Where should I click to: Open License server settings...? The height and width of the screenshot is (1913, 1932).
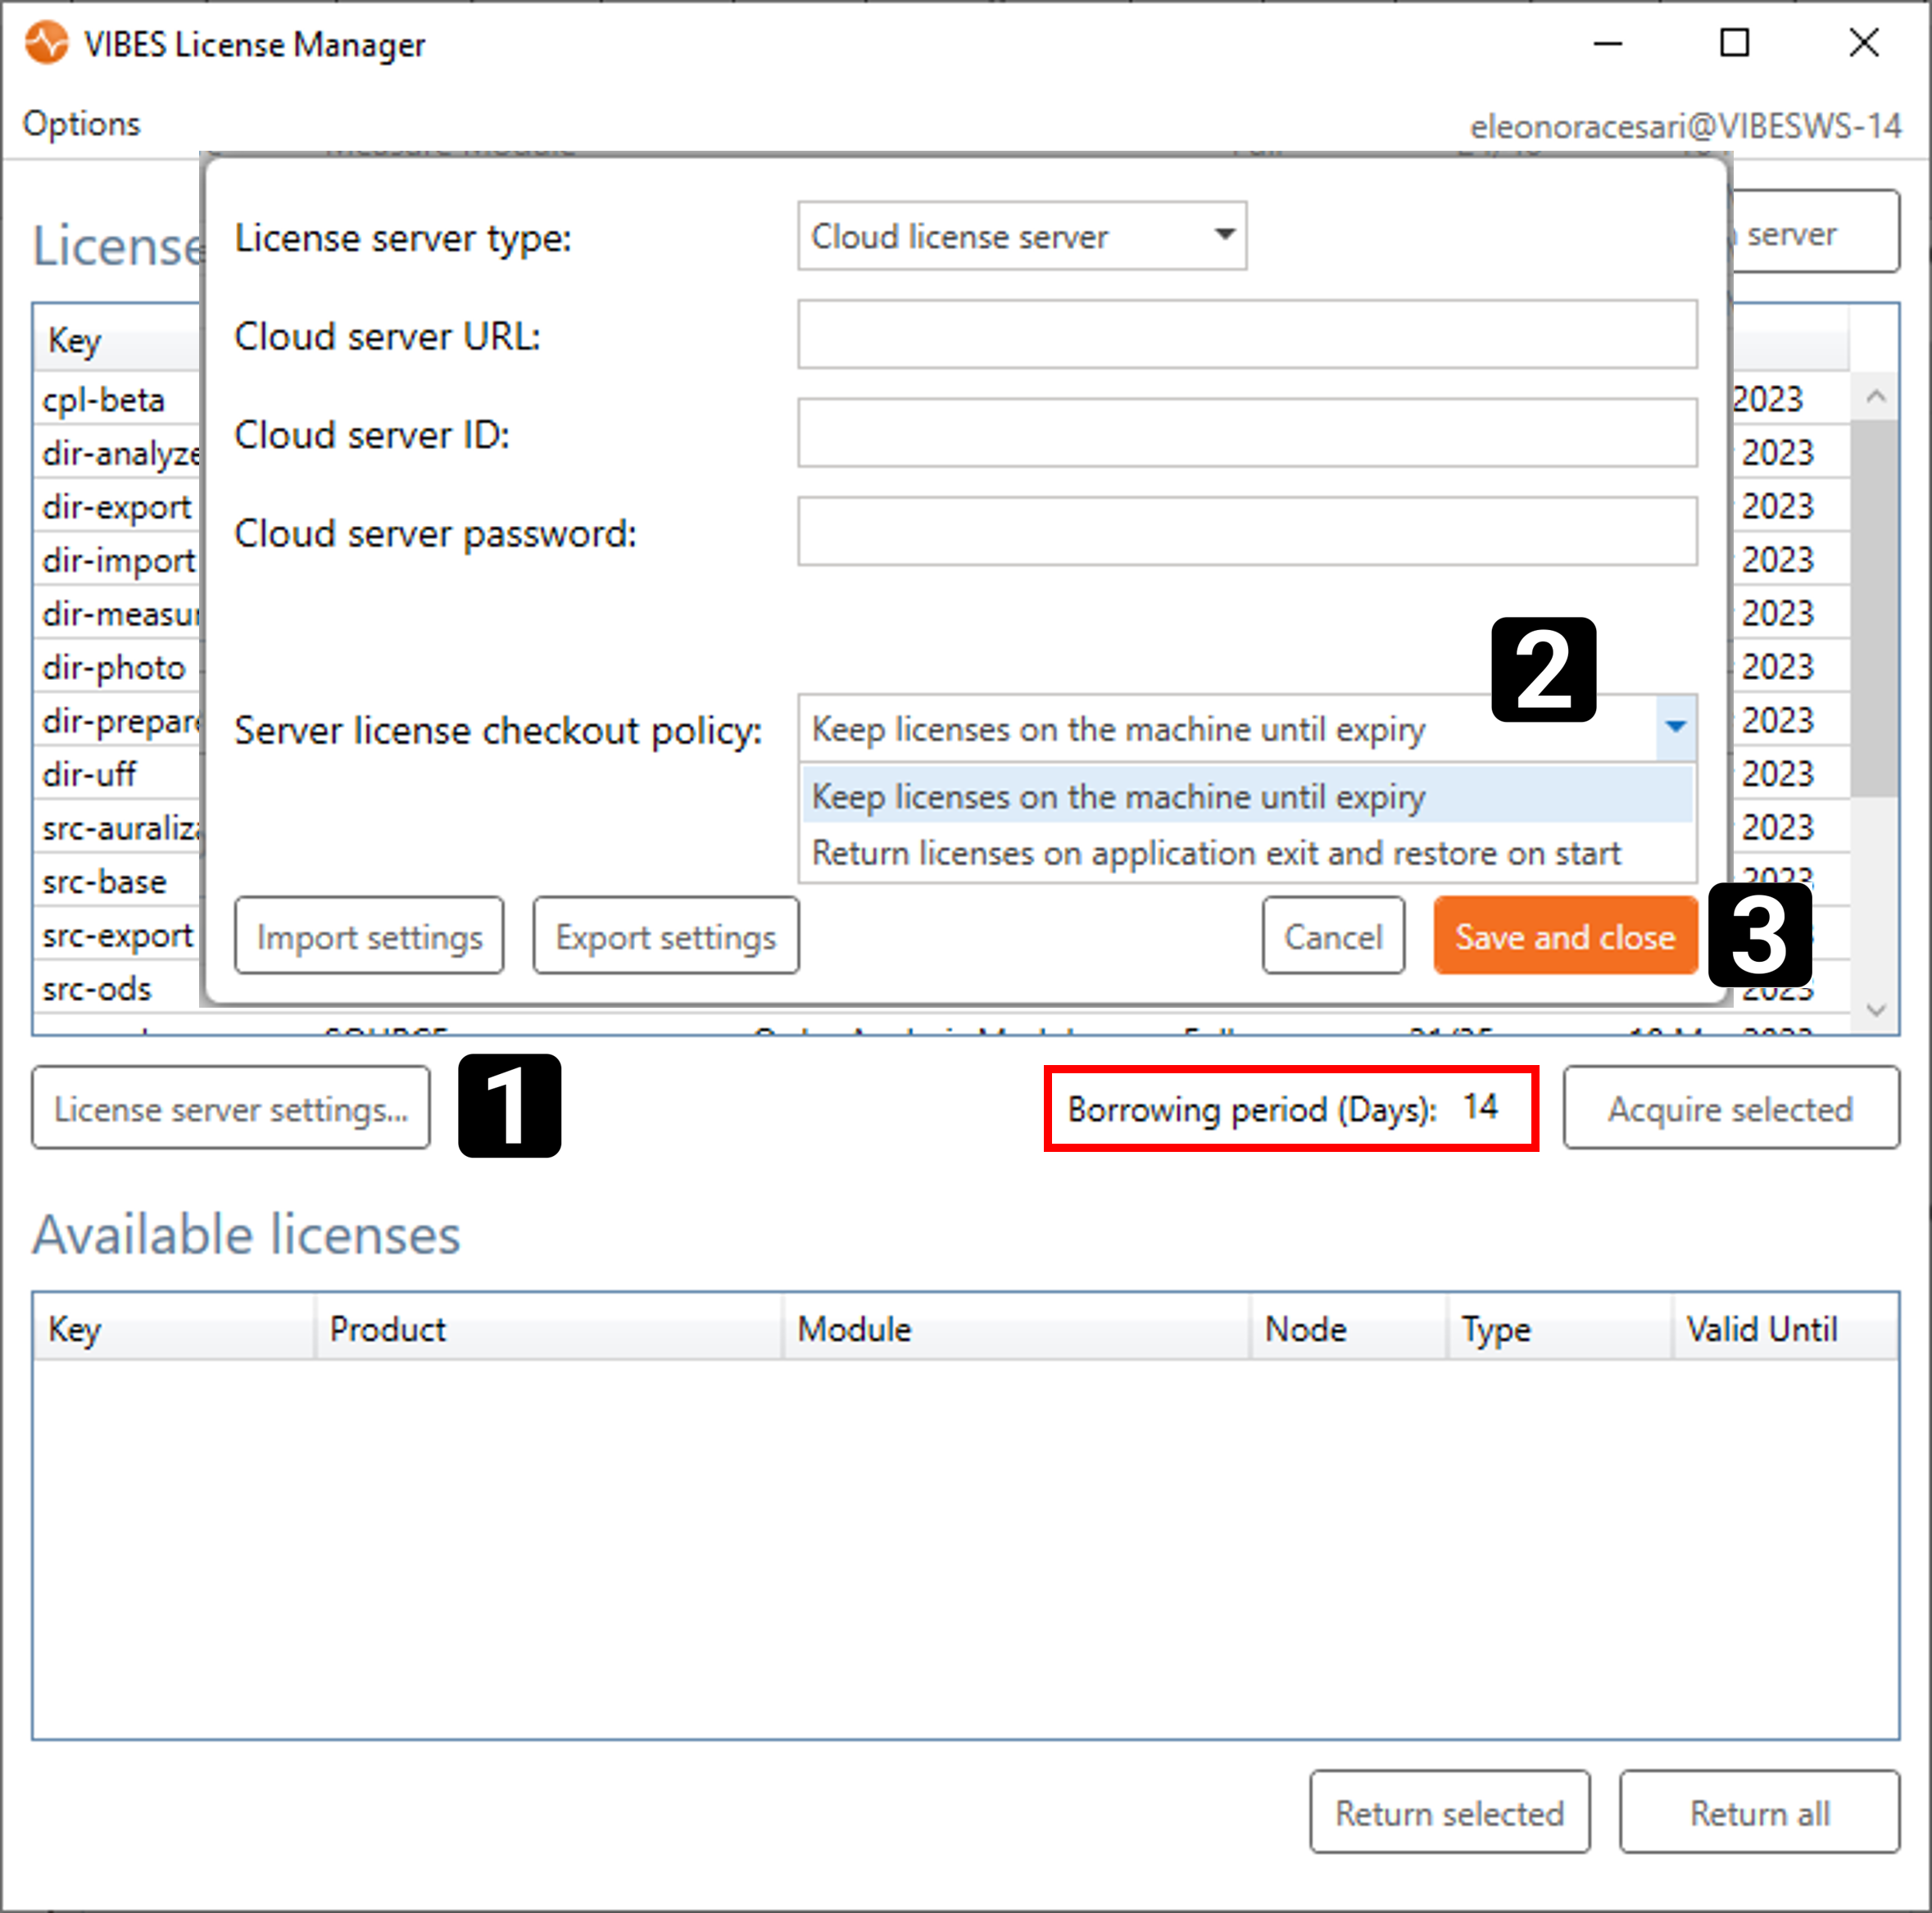[x=231, y=1108]
